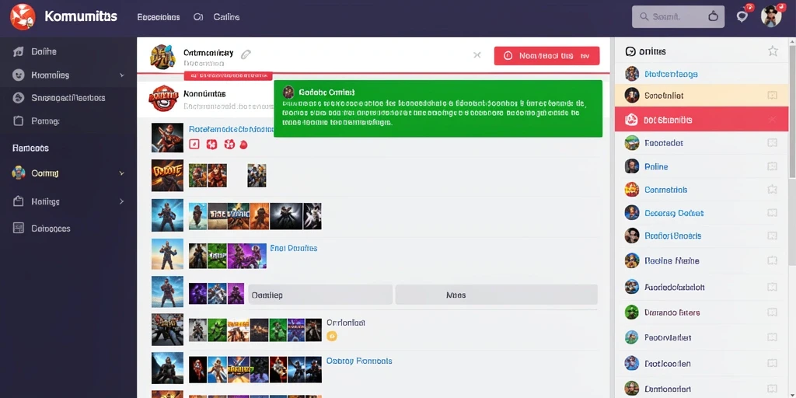Click into the search field in the header
Screen dimensions: 796x398
(x=677, y=17)
